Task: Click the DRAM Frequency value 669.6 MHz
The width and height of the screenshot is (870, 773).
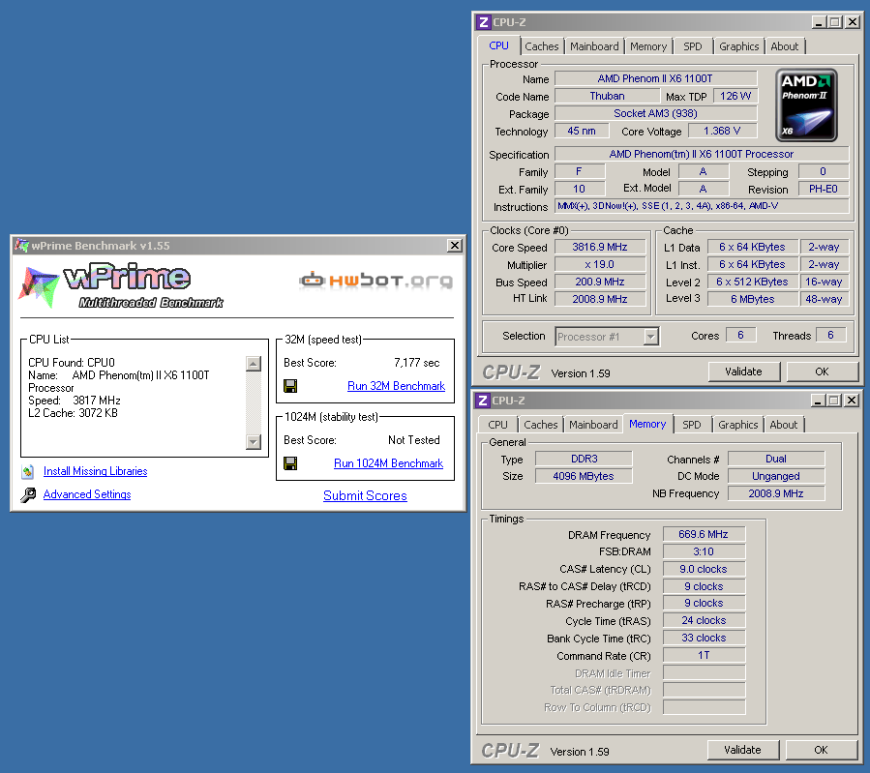Action: pyautogui.click(x=704, y=534)
